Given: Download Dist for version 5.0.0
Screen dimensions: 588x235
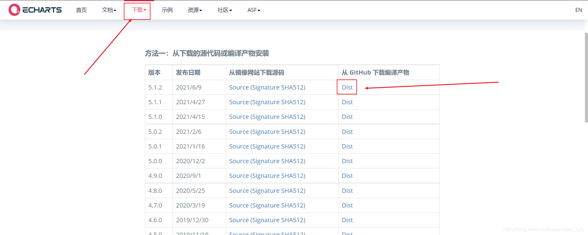Looking at the screenshot, I should [x=347, y=161].
